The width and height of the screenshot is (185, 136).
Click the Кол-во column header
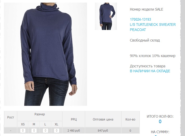[130, 119]
